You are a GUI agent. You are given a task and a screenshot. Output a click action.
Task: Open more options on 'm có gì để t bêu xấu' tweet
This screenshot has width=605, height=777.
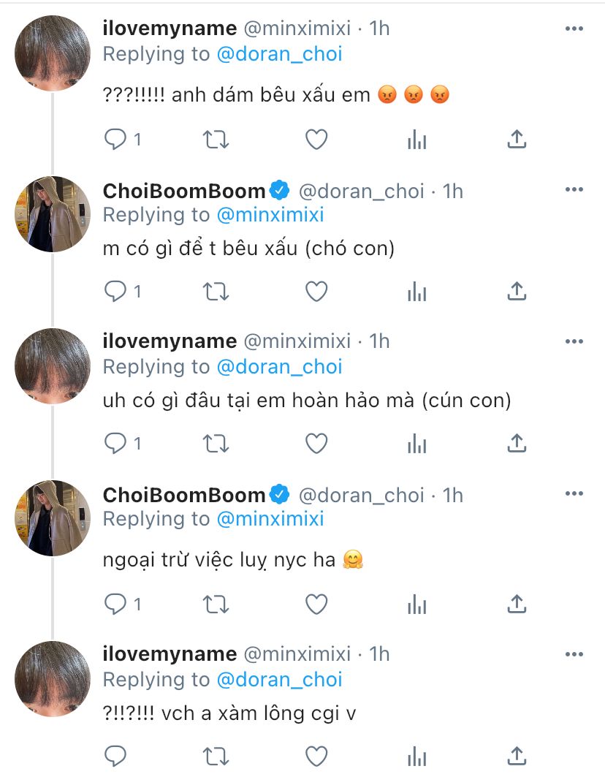(574, 191)
